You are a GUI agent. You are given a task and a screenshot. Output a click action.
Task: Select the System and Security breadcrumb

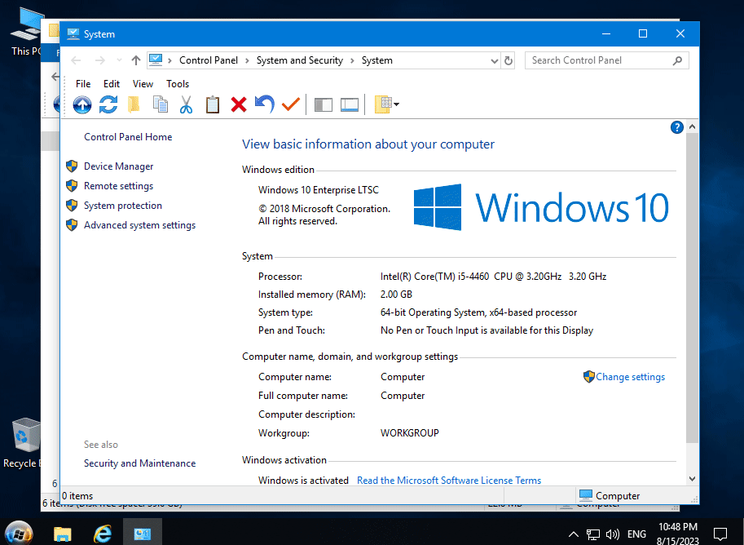click(x=299, y=60)
